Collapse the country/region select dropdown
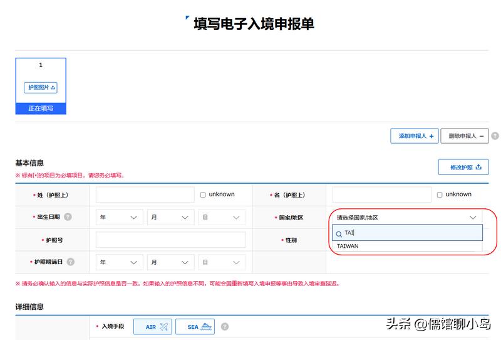Image resolution: width=501 pixels, height=340 pixels. pos(407,218)
